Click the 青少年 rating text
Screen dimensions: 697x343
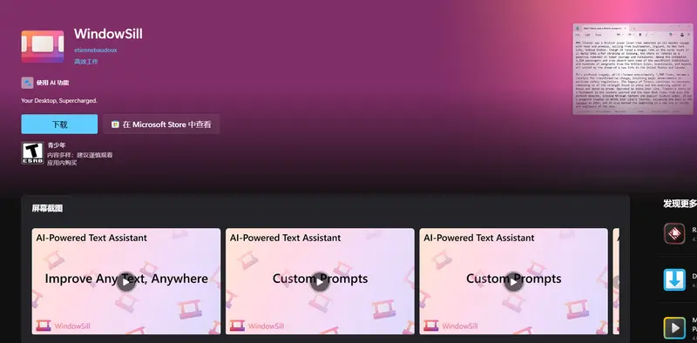click(57, 145)
